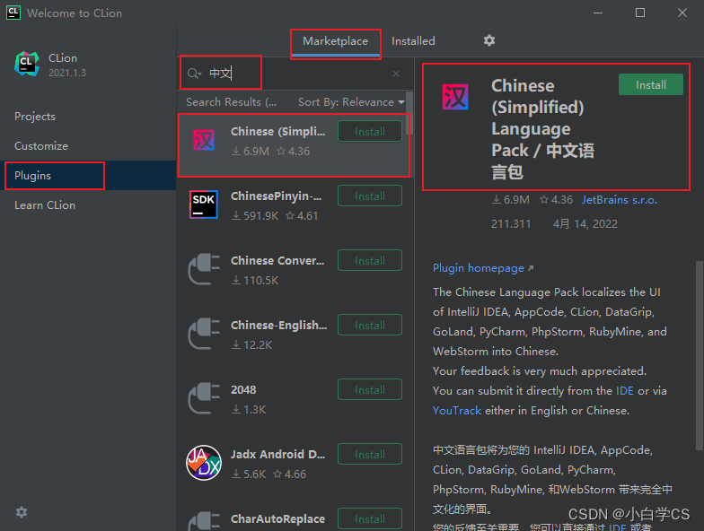704x531 pixels.
Task: Install the Chinese-English plugin
Action: [370, 325]
